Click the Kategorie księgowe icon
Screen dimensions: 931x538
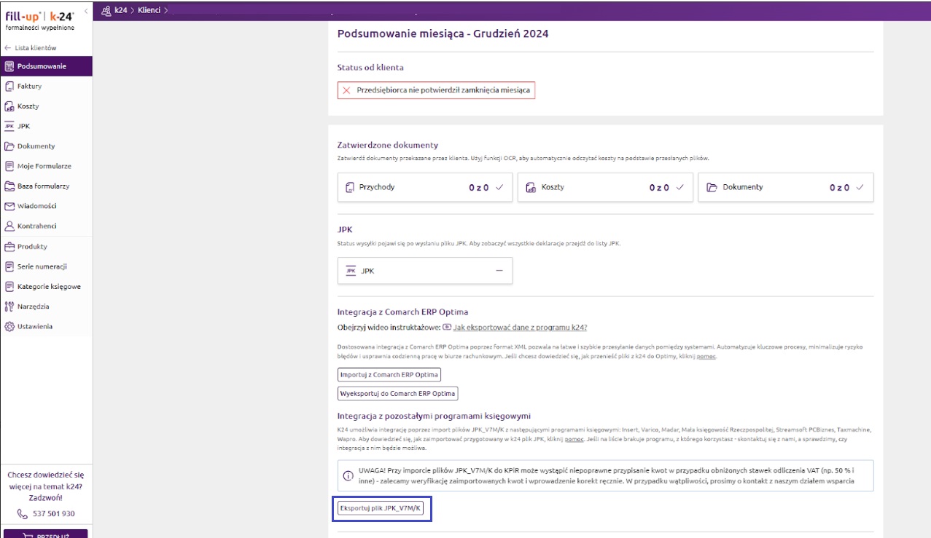(x=9, y=287)
